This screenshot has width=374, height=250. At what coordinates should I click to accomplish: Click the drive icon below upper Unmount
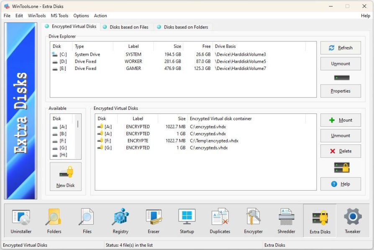pos(341,77)
